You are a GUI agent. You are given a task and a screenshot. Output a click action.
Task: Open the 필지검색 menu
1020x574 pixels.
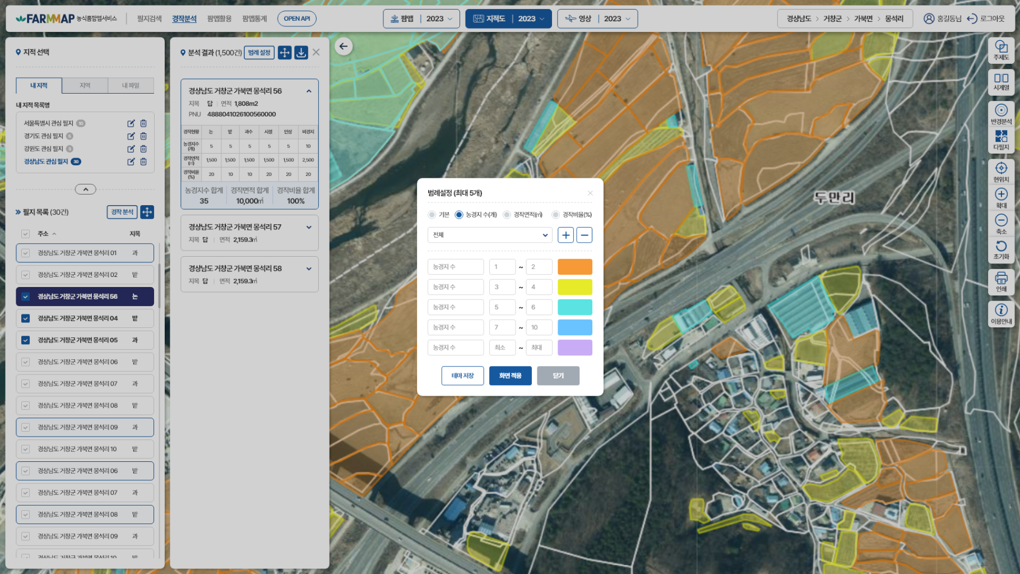(149, 18)
